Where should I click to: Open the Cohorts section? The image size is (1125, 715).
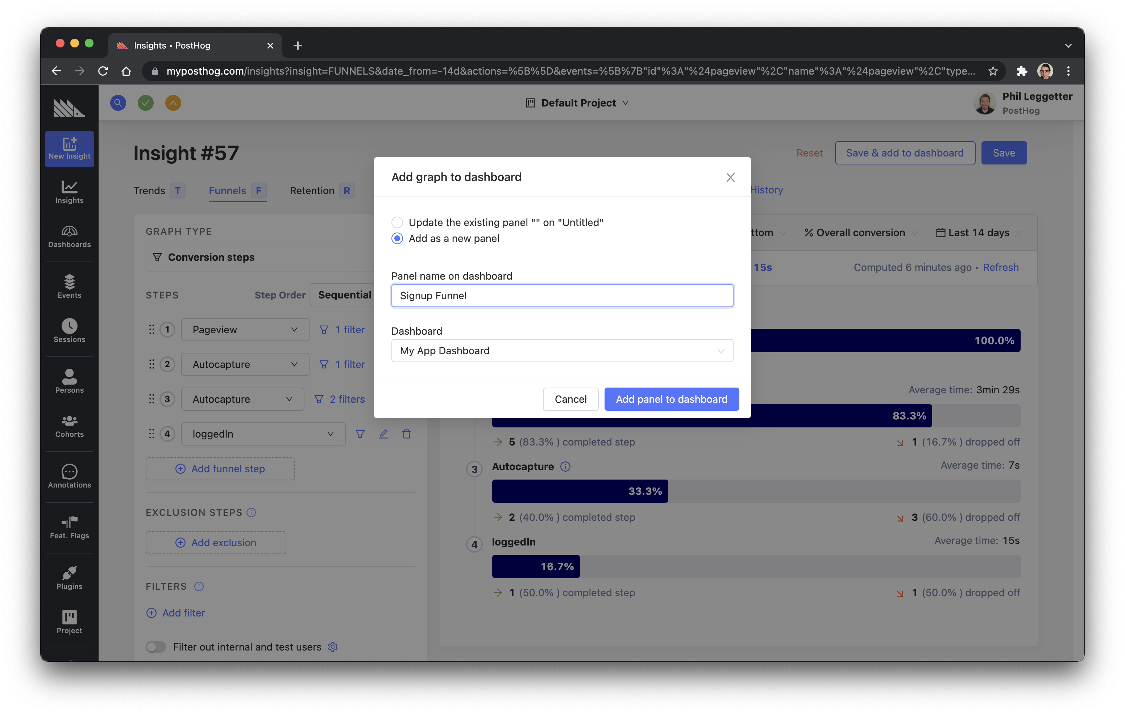click(69, 426)
